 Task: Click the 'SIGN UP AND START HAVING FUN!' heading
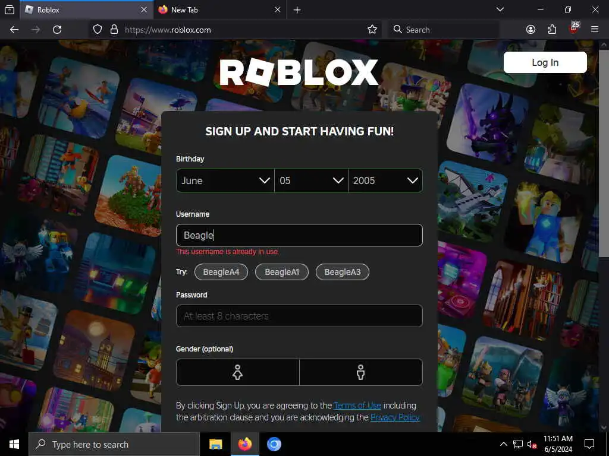click(300, 131)
